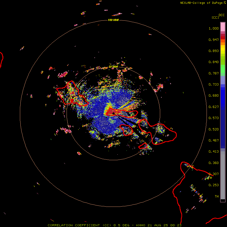Pick the pink segment of the color bar
The width and height of the screenshot is (227, 227).
223,27
